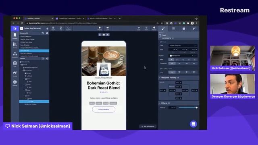Click the info icon beside Margins & Padding

[x=178, y=78]
